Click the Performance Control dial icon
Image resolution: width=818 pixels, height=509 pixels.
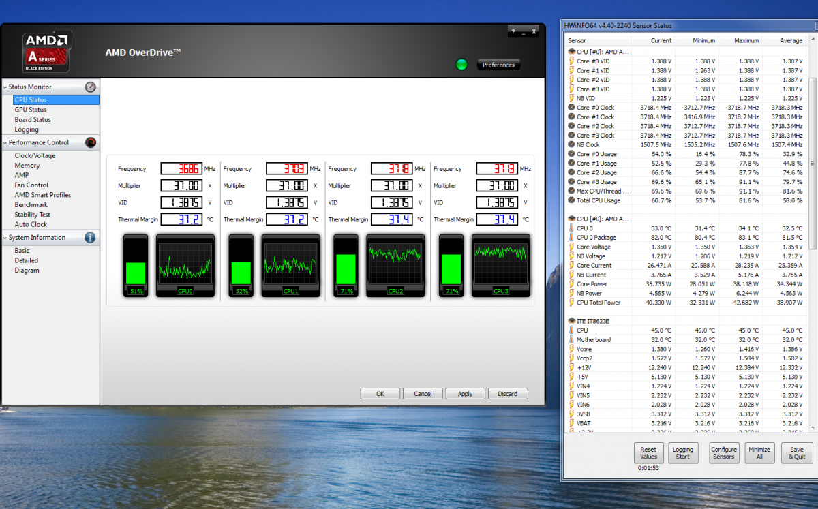coord(91,142)
